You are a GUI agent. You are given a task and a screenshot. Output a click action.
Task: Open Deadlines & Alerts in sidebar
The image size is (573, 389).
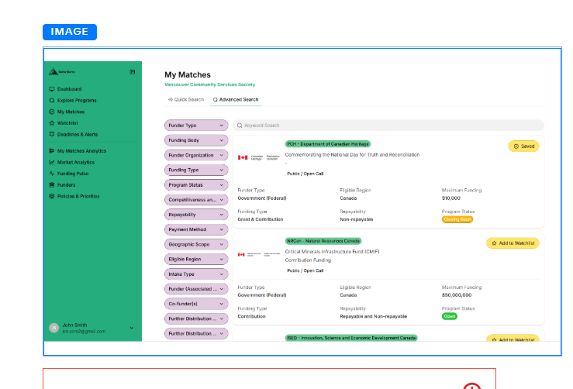[x=74, y=134]
